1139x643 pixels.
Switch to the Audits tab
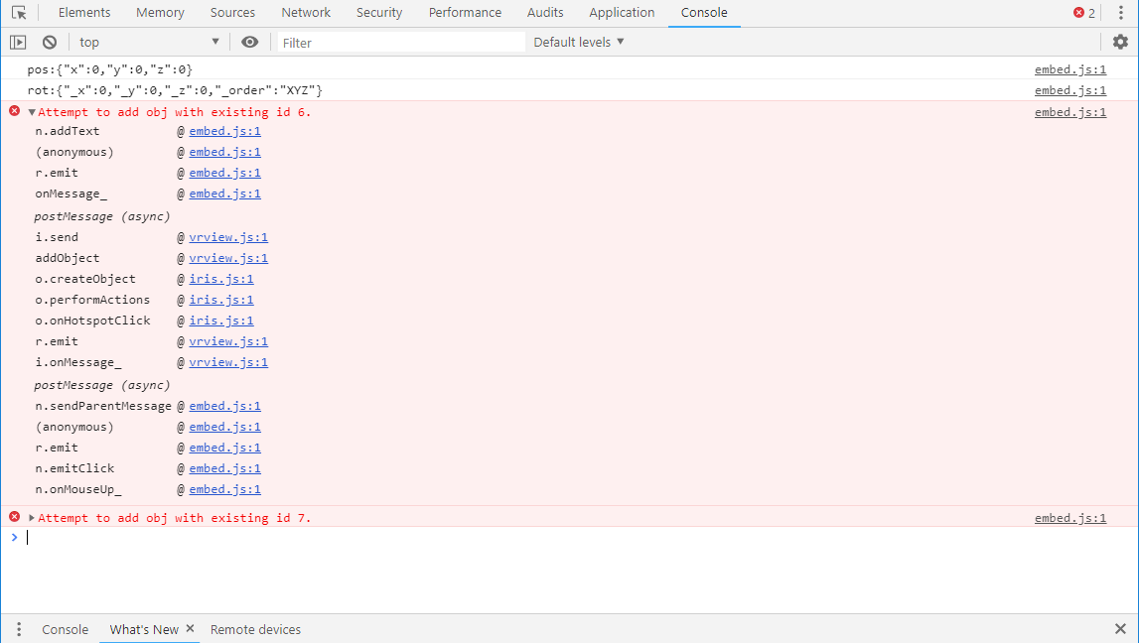pyautogui.click(x=545, y=13)
